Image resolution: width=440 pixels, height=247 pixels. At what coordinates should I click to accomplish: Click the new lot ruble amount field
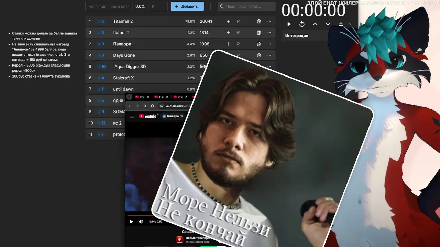[x=158, y=6]
